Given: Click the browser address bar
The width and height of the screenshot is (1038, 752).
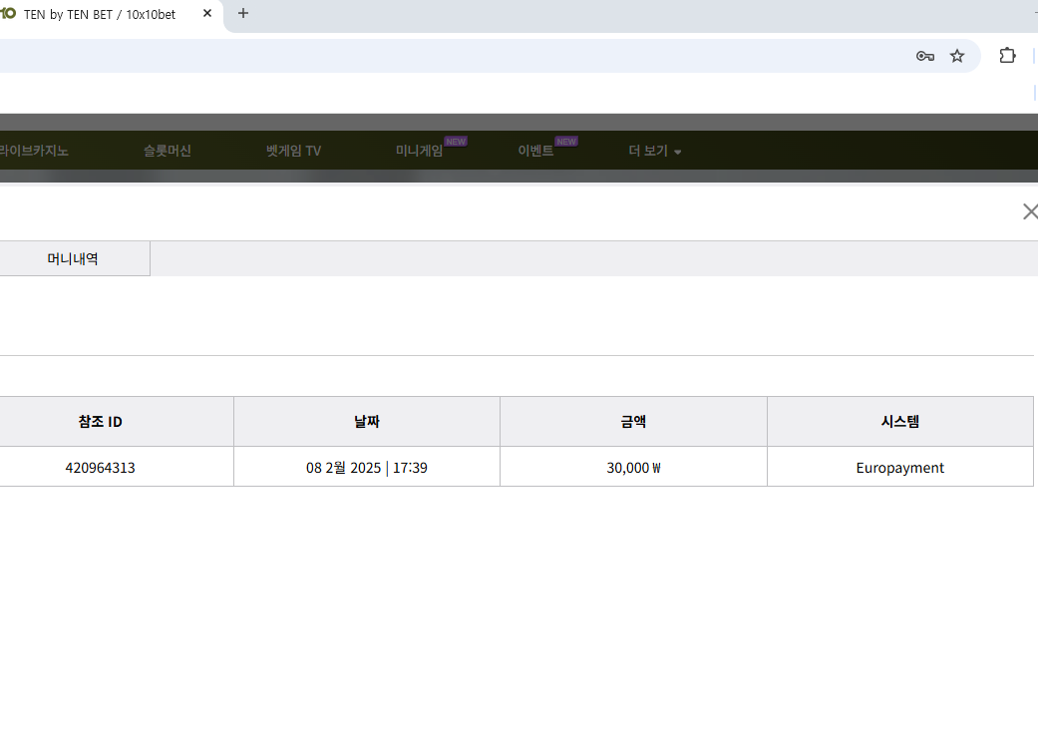Looking at the screenshot, I should click(449, 56).
